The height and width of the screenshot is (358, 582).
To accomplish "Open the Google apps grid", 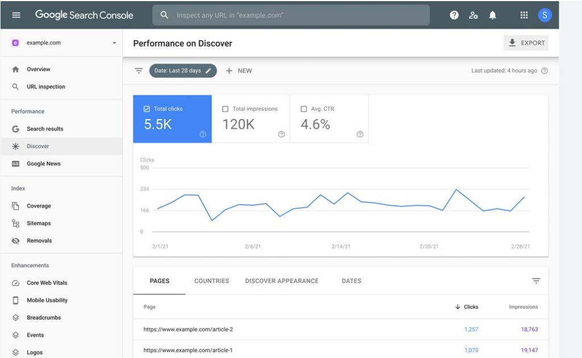I will point(523,15).
